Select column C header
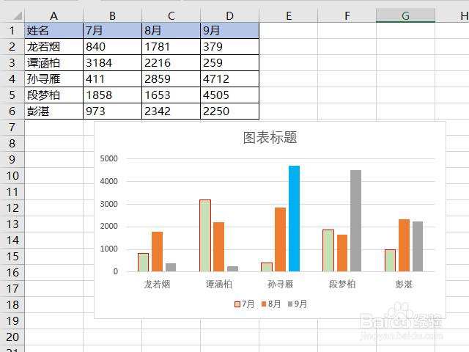 (x=171, y=15)
